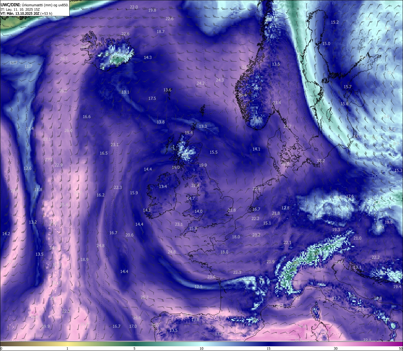Click the value 19.3 on the map
This screenshot has width=403, height=351.
[x=336, y=229]
